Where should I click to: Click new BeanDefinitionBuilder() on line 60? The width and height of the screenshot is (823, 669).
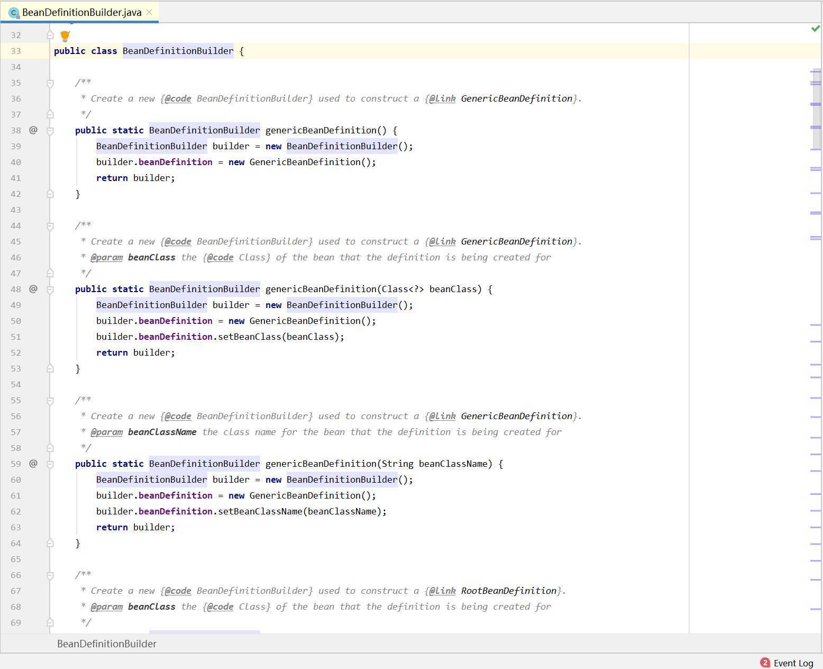tap(336, 480)
